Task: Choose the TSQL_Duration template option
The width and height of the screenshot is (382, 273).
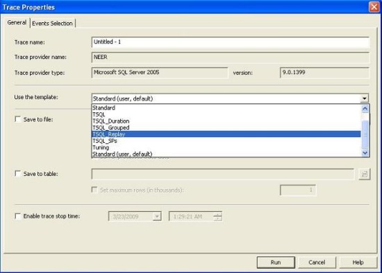Action: coord(226,121)
